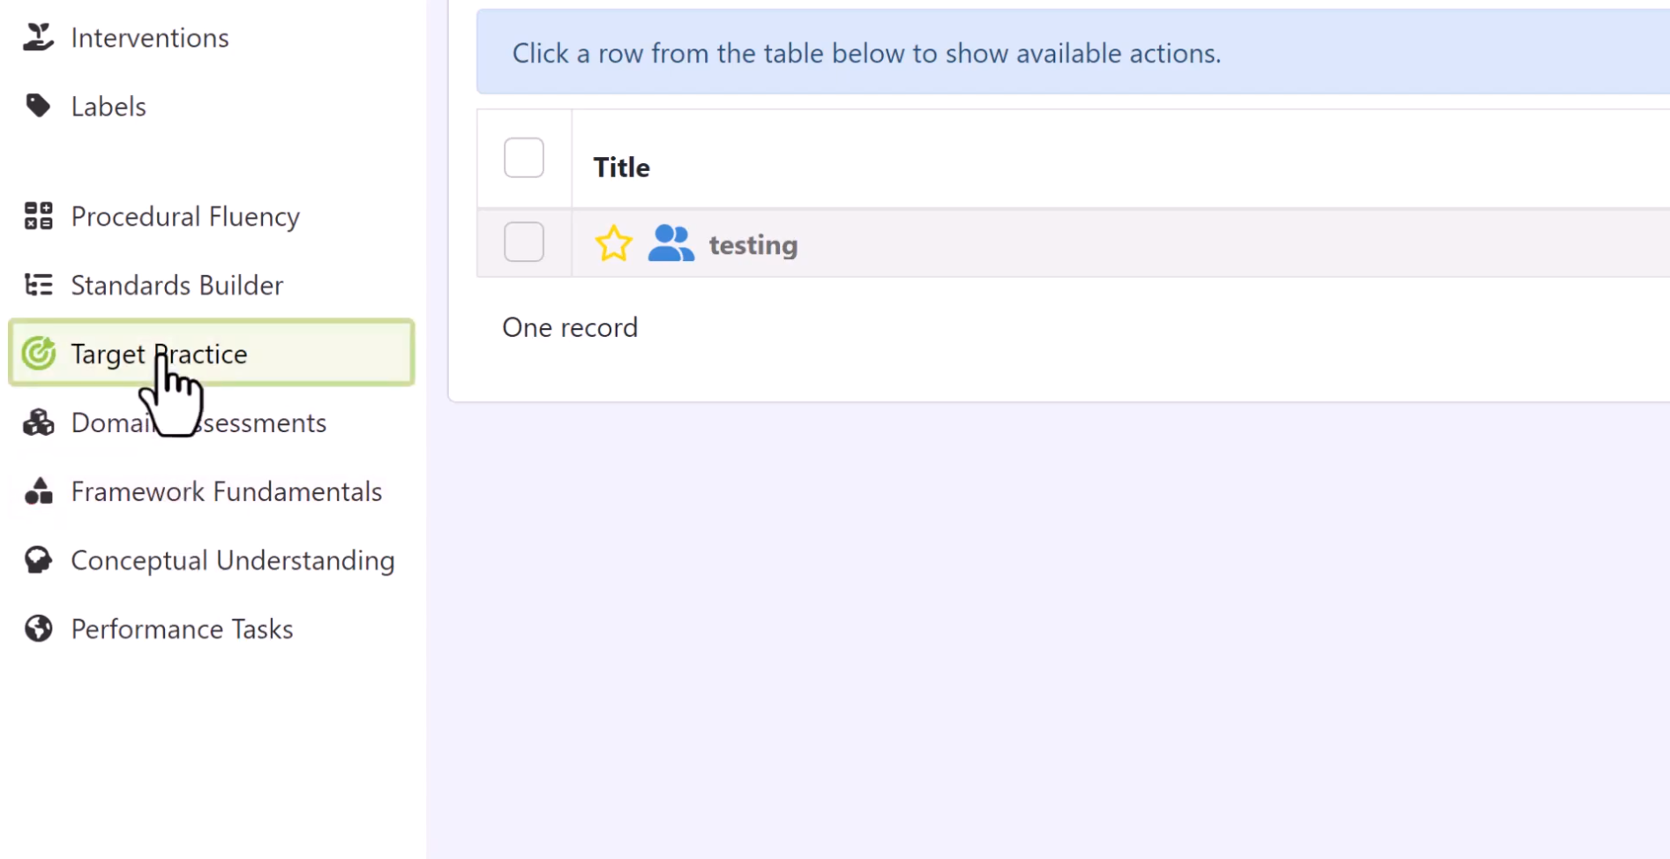Mark the testing row as a favorite using the star
The image size is (1670, 859).
click(613, 243)
